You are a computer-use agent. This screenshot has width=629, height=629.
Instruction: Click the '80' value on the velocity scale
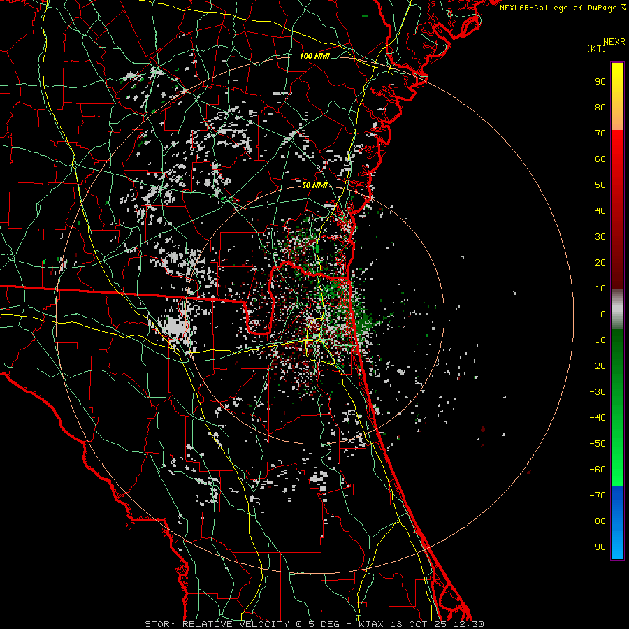click(x=600, y=107)
